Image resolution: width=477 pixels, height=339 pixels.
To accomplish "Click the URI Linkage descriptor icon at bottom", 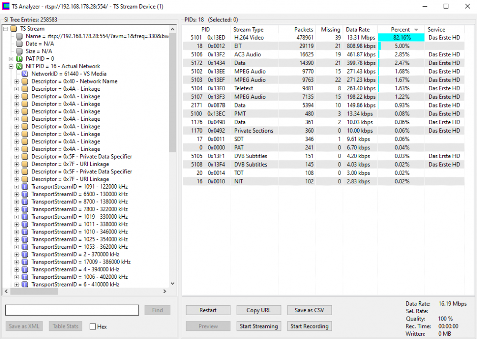I will 25,179.
